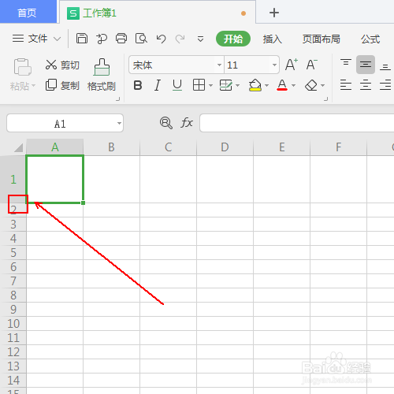Viewport: 394px width, 394px height.
Task: Click the Name Box showing A1
Action: pyautogui.click(x=60, y=123)
